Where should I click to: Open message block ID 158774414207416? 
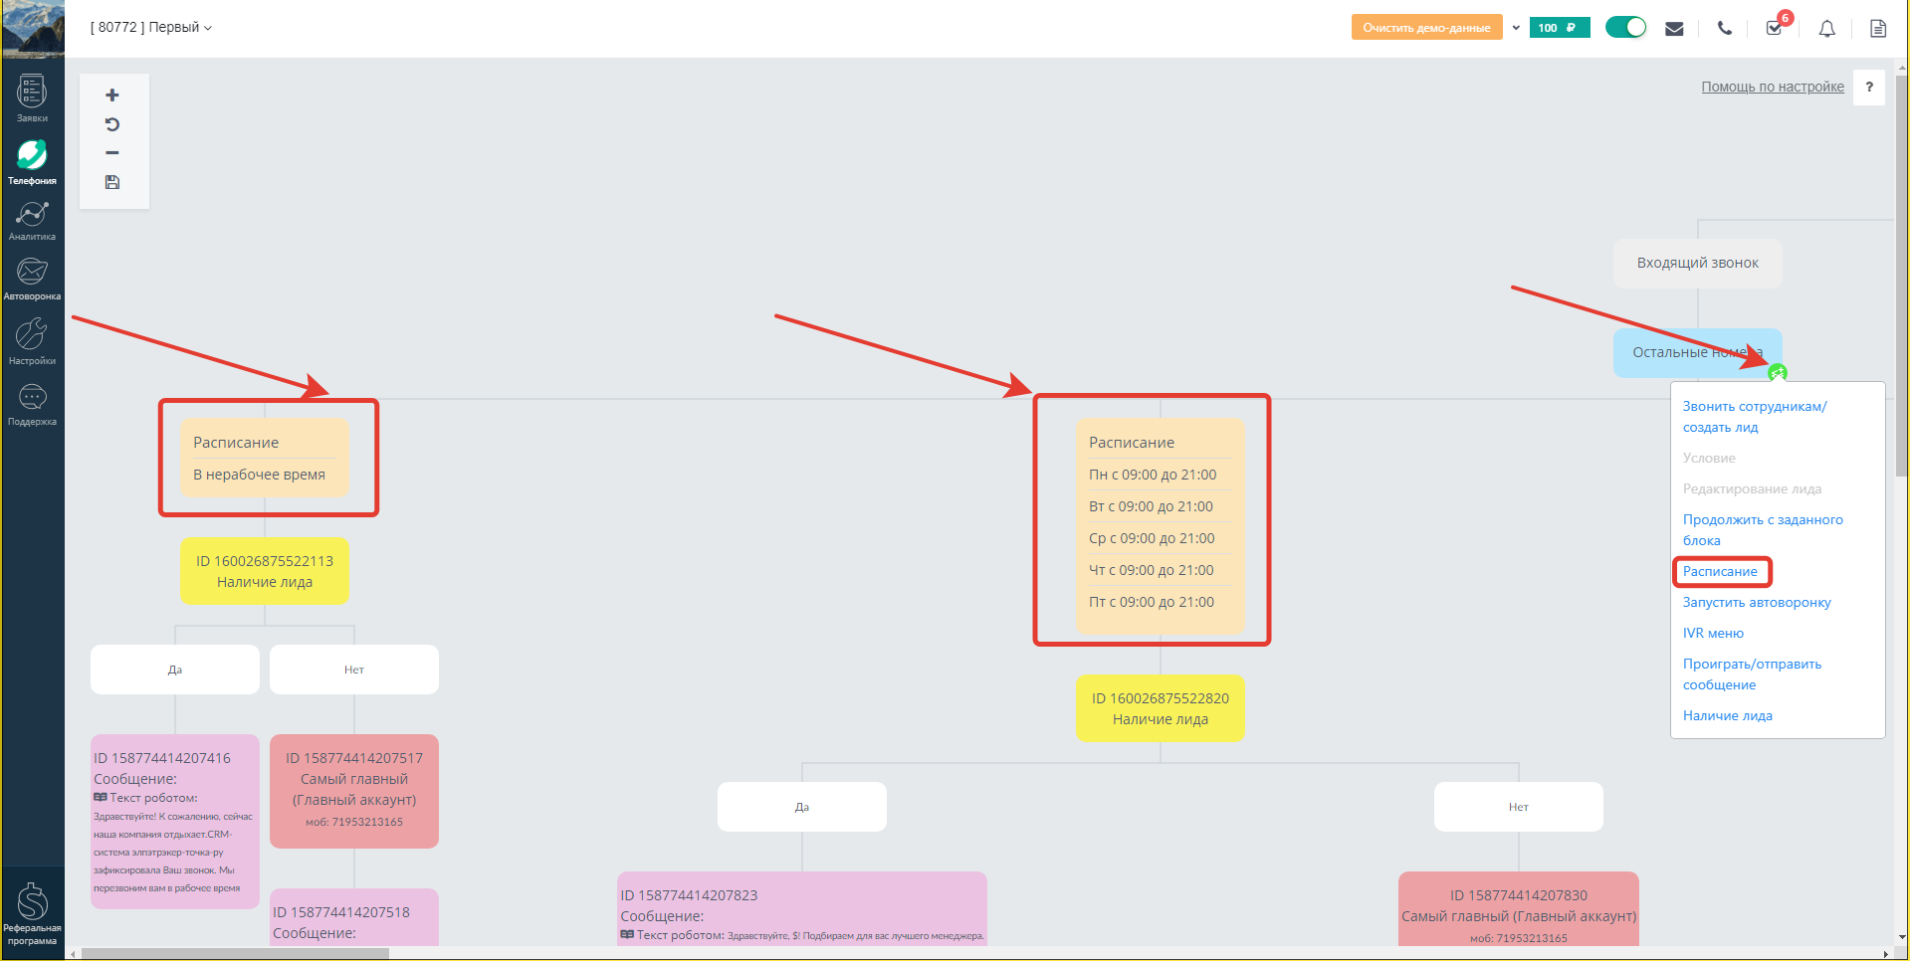(x=175, y=822)
